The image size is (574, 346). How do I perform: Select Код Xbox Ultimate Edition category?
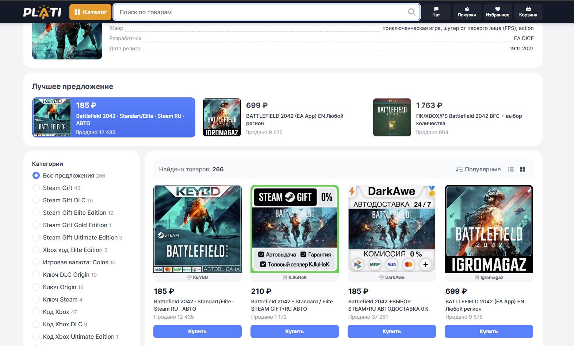point(75,337)
